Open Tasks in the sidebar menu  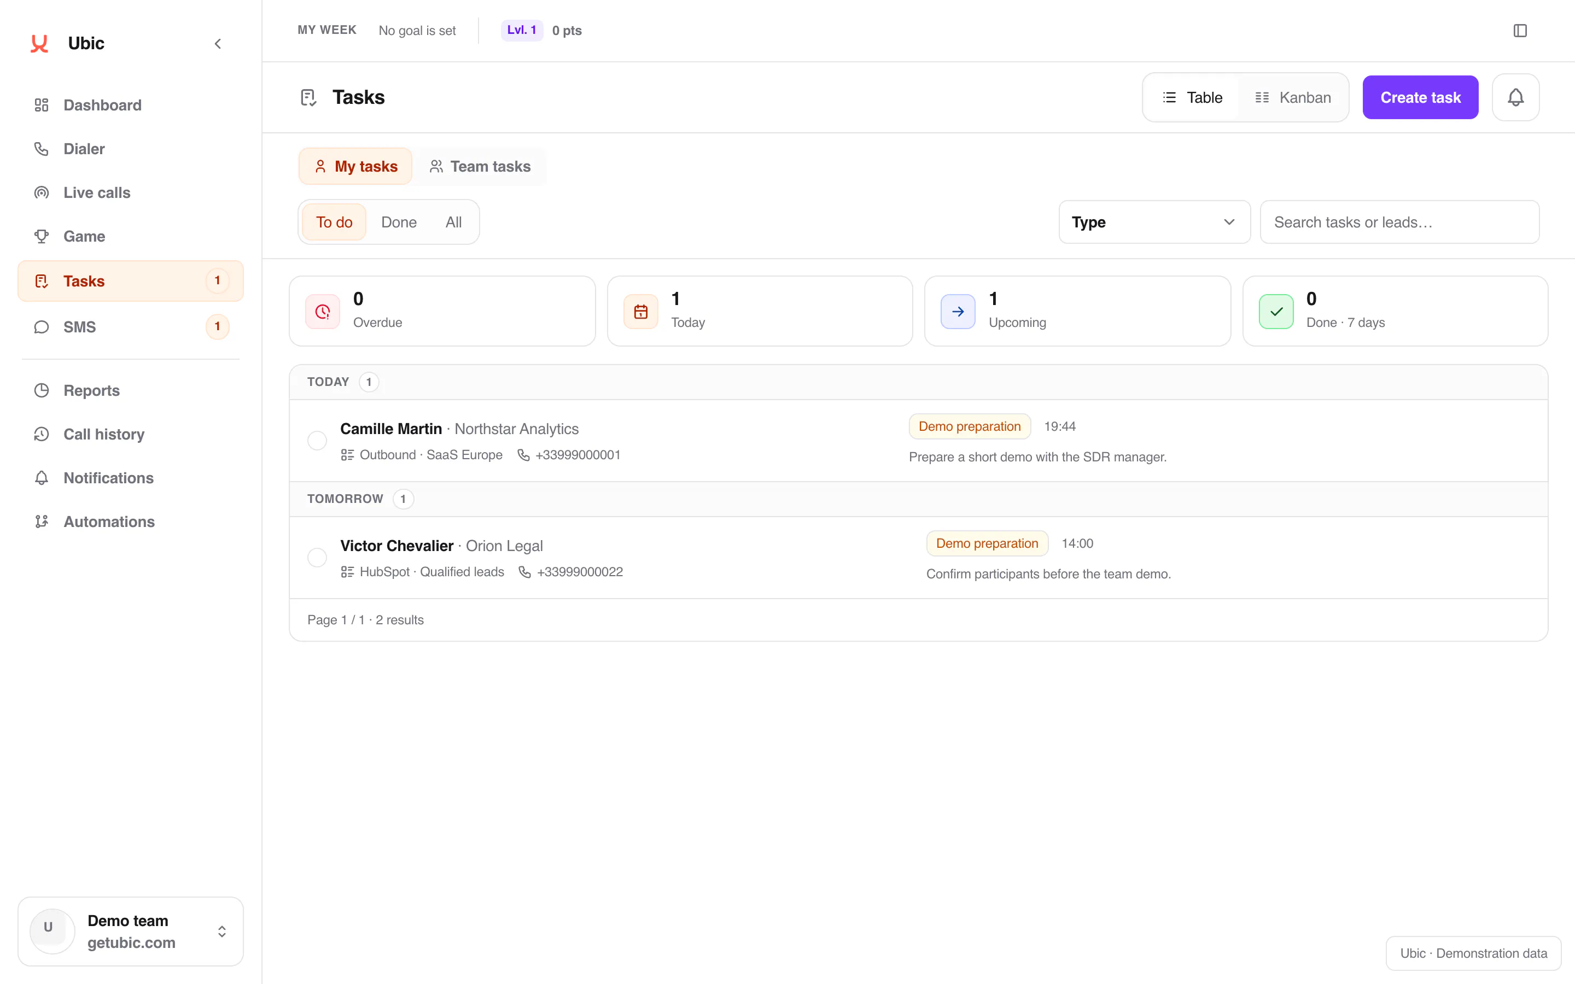131,280
